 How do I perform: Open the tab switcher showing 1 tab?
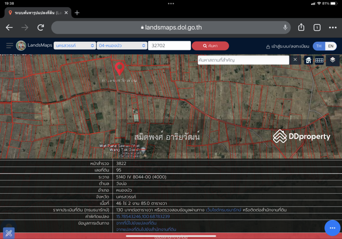click(x=317, y=27)
